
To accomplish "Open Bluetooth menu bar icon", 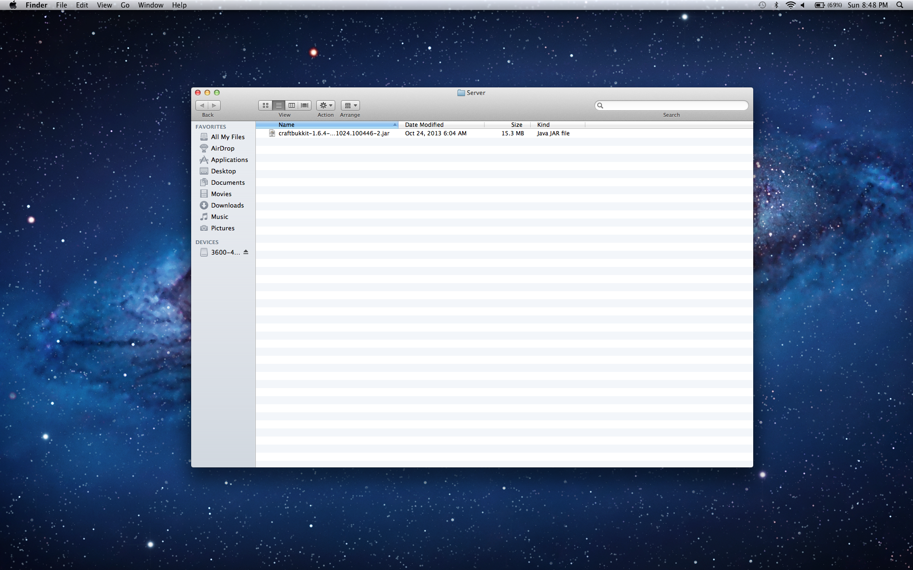I will pyautogui.click(x=777, y=5).
